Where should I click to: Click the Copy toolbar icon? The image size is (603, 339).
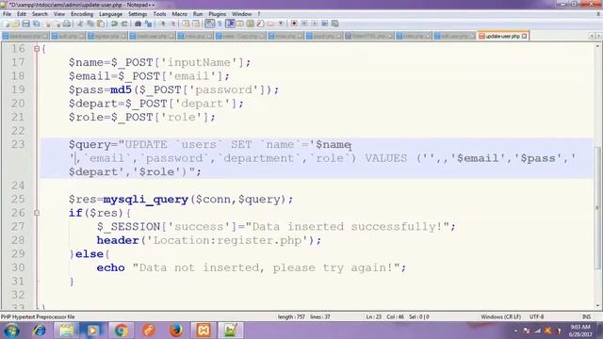(90, 24)
